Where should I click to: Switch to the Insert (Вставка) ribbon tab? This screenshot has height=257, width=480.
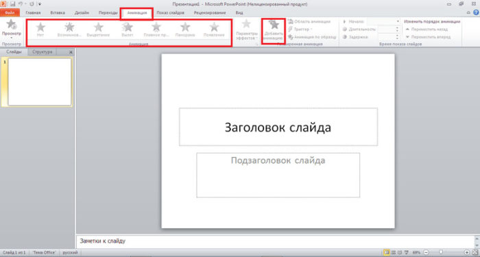58,13
